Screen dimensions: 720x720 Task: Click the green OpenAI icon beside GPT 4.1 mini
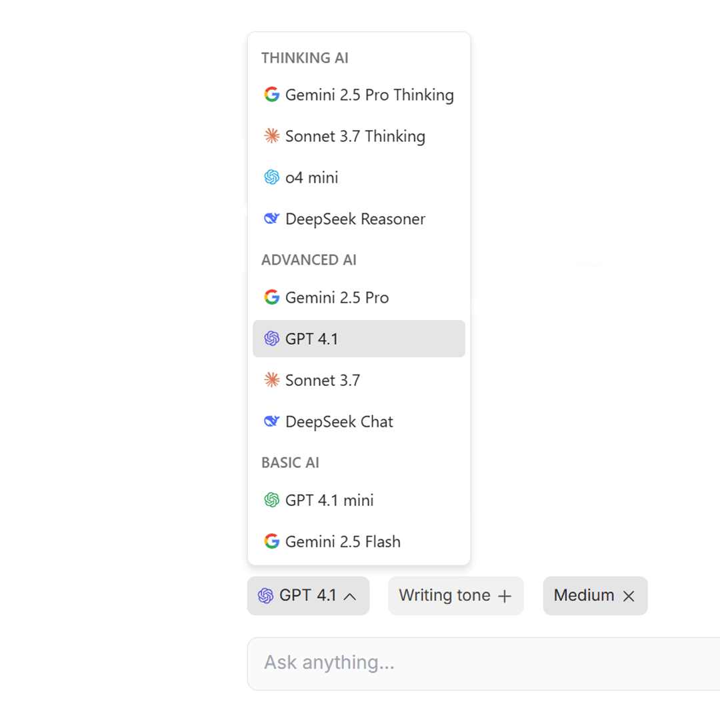271,500
